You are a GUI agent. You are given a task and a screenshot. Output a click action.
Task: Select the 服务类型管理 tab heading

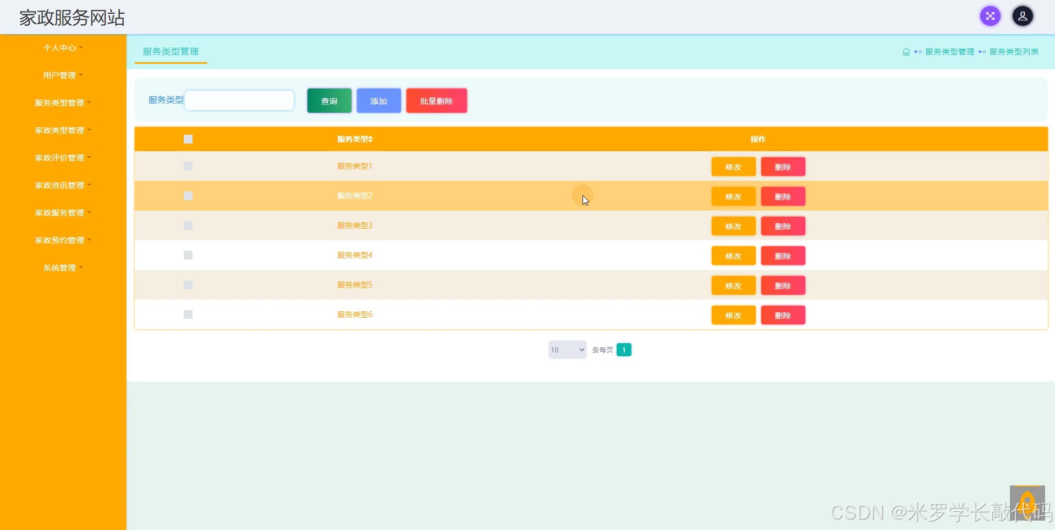click(171, 51)
